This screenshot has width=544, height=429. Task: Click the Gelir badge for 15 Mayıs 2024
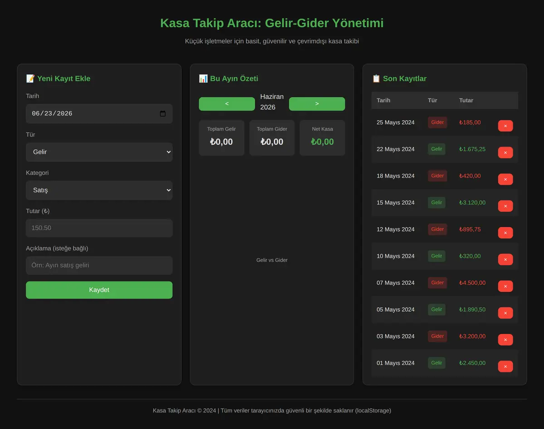click(437, 202)
